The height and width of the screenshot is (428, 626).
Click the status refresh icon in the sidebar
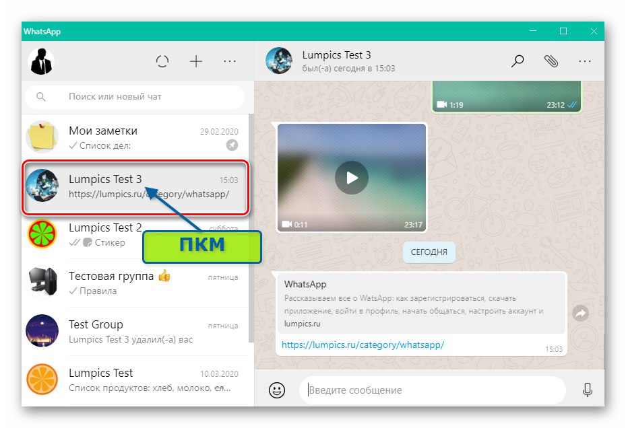point(162,61)
